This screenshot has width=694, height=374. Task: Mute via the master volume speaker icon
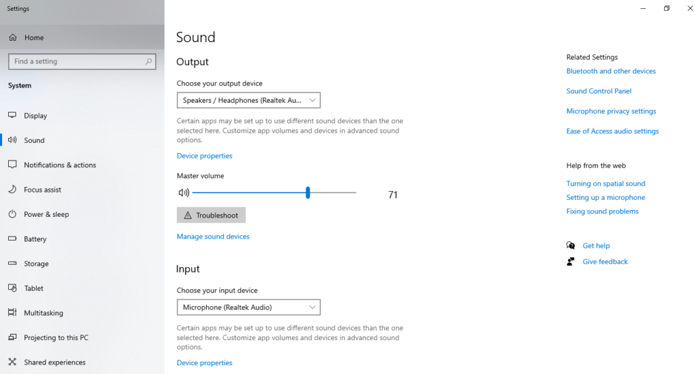pyautogui.click(x=184, y=192)
